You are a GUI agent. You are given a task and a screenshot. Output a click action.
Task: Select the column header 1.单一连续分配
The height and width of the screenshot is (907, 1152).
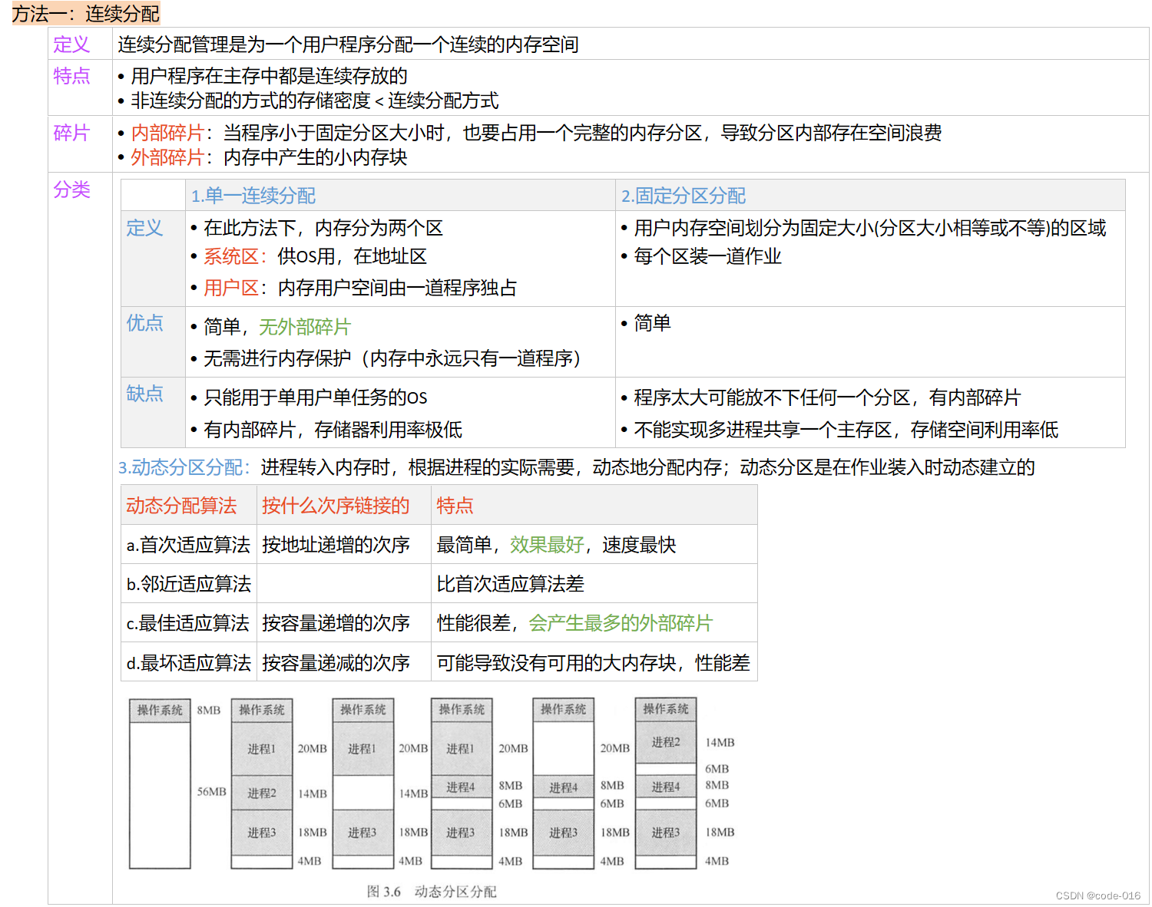point(252,196)
